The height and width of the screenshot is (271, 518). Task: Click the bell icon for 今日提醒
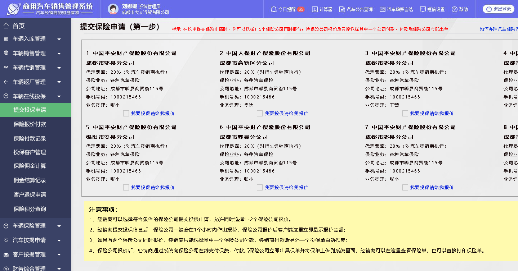point(274,9)
